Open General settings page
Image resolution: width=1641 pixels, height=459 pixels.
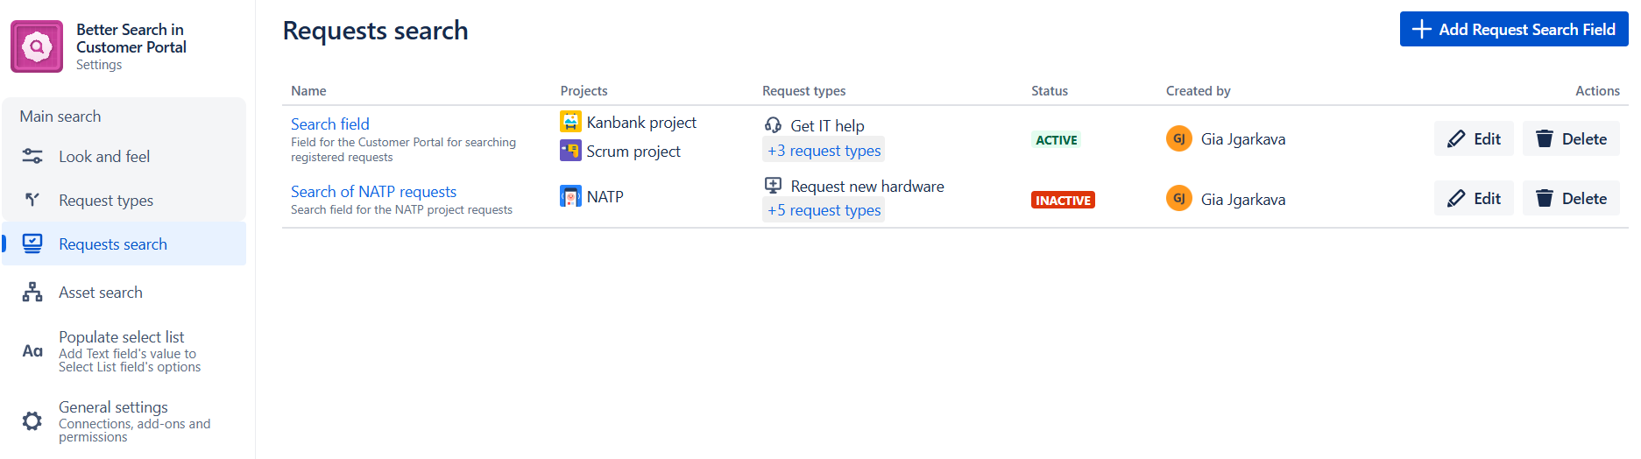click(124, 421)
